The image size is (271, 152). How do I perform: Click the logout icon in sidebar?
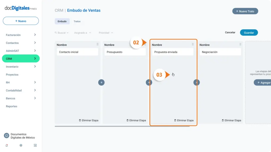tap(35, 145)
